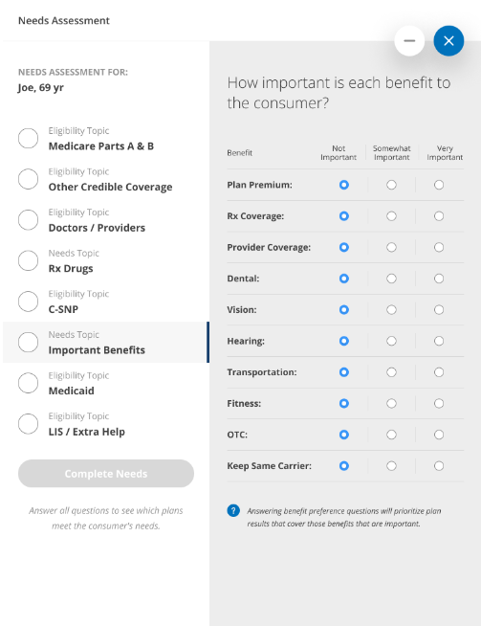
Task: Mark Keep Same Carrier as Very Important
Action: (439, 466)
